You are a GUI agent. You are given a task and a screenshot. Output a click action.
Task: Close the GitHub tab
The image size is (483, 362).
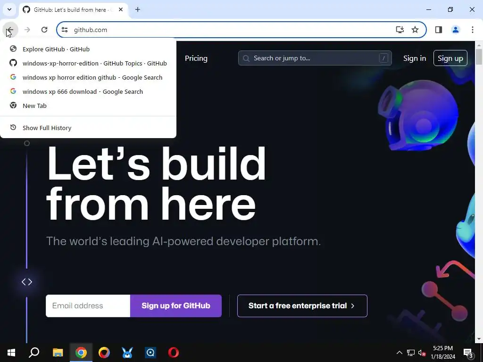point(121,9)
